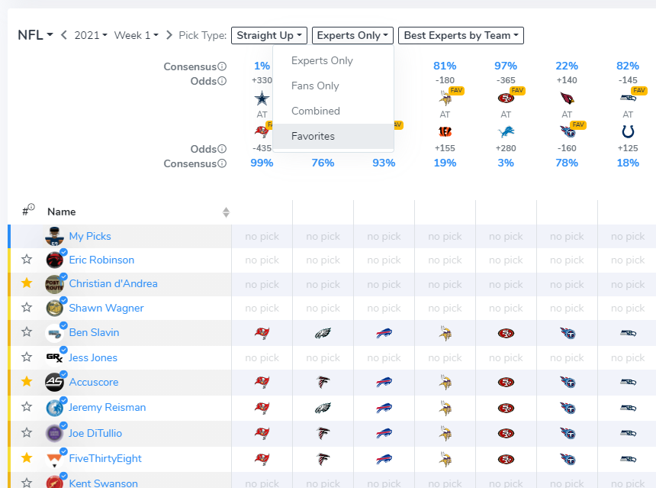Image resolution: width=656 pixels, height=488 pixels.
Task: Open Best Experts by Team dropdown
Action: 461,35
